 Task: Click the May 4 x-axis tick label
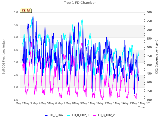click(36, 103)
